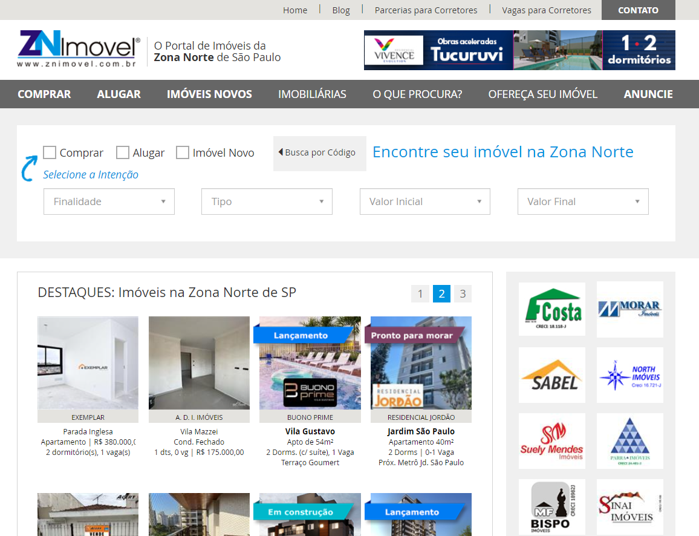Open the MF Bispo Imóveis logo
Viewport: 699px width, 536px height.
click(552, 507)
